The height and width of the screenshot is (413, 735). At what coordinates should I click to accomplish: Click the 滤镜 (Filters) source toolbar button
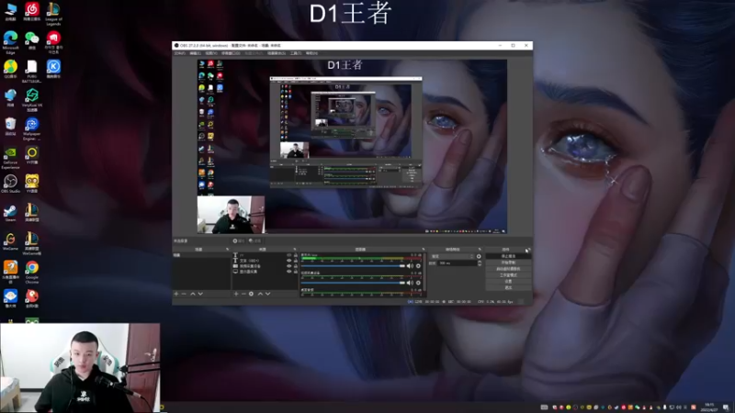(x=255, y=240)
